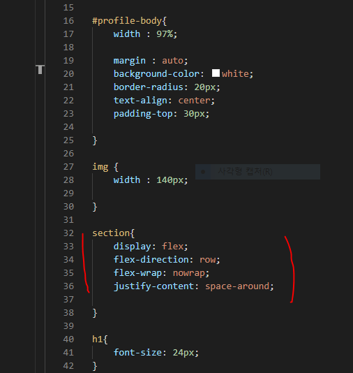Click the row value on line 34
Image resolution: width=353 pixels, height=373 pixels.
[207, 260]
